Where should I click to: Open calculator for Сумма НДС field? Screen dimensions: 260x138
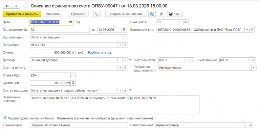73,83
